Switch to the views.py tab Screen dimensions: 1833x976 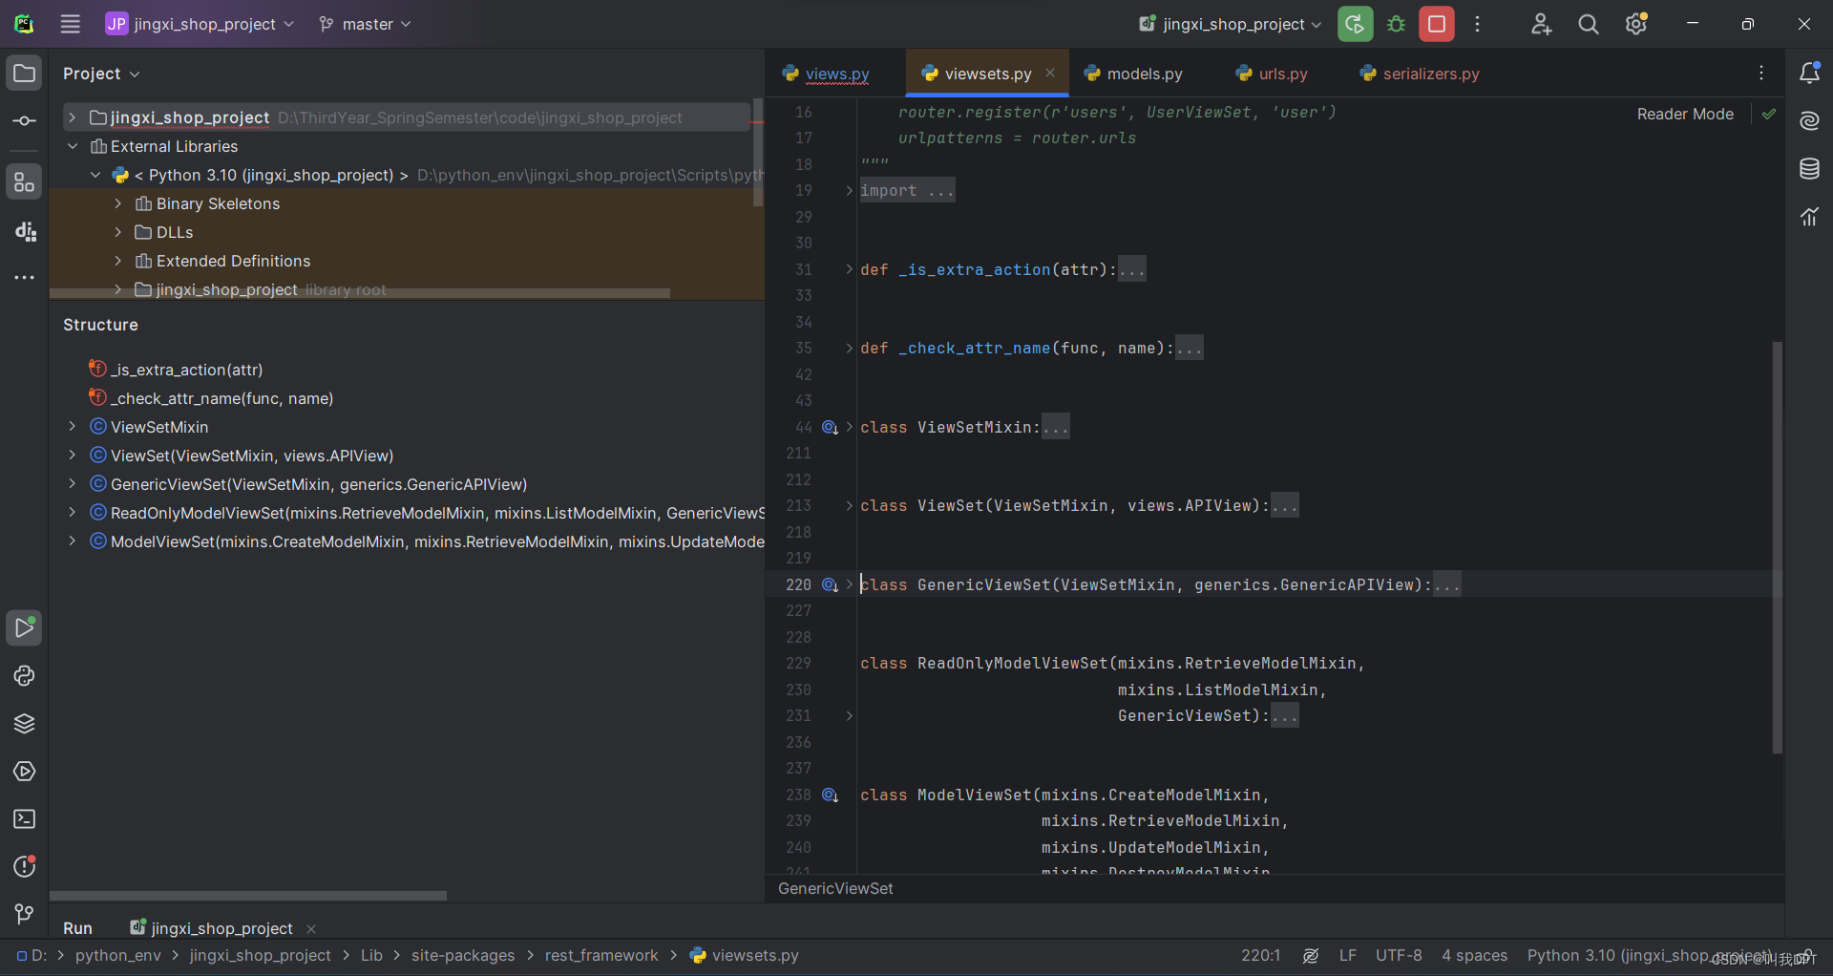[x=827, y=74]
